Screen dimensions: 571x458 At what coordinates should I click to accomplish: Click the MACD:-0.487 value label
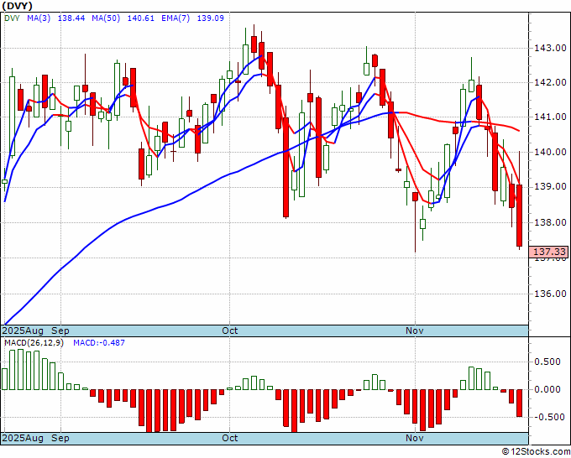tap(99, 343)
